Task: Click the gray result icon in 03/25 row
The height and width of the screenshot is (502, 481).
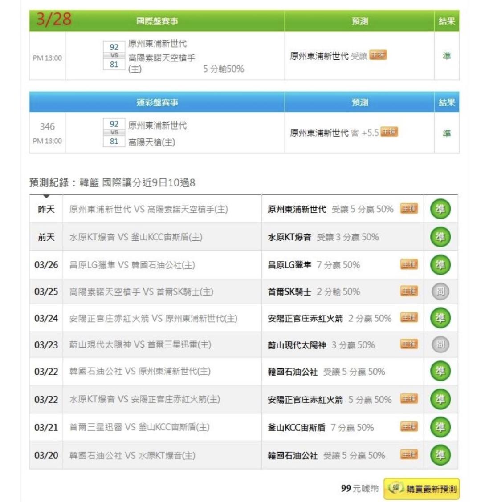Action: [x=440, y=291]
